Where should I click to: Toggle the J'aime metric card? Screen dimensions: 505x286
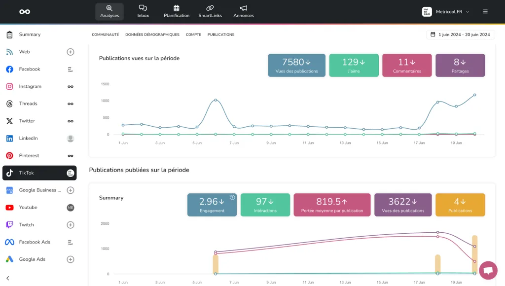[354, 65]
